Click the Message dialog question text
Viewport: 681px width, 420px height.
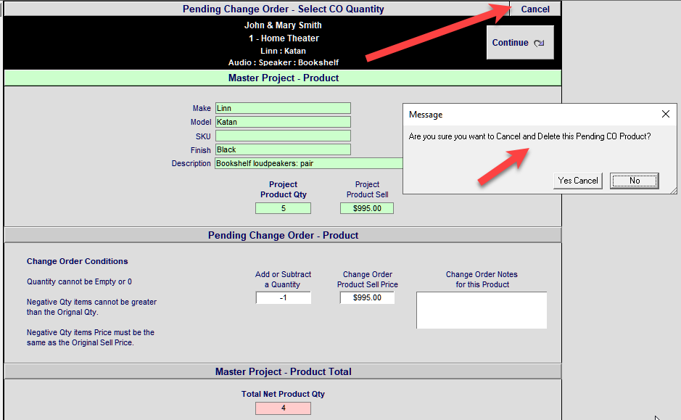(x=530, y=136)
